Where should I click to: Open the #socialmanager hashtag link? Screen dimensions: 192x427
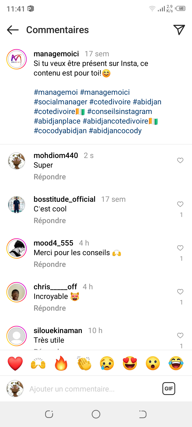pos(61,102)
